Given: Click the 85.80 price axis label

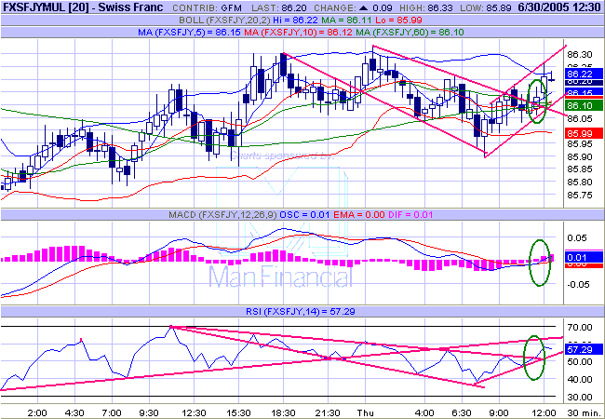Looking at the screenshot, I should (580, 182).
